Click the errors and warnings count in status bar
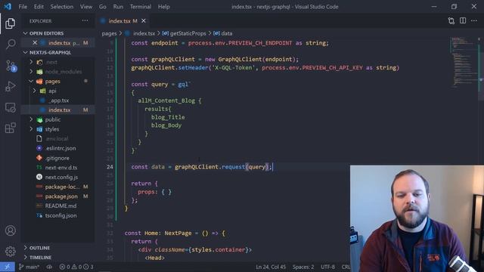Viewport: 484px width, 272px height. tap(76, 267)
